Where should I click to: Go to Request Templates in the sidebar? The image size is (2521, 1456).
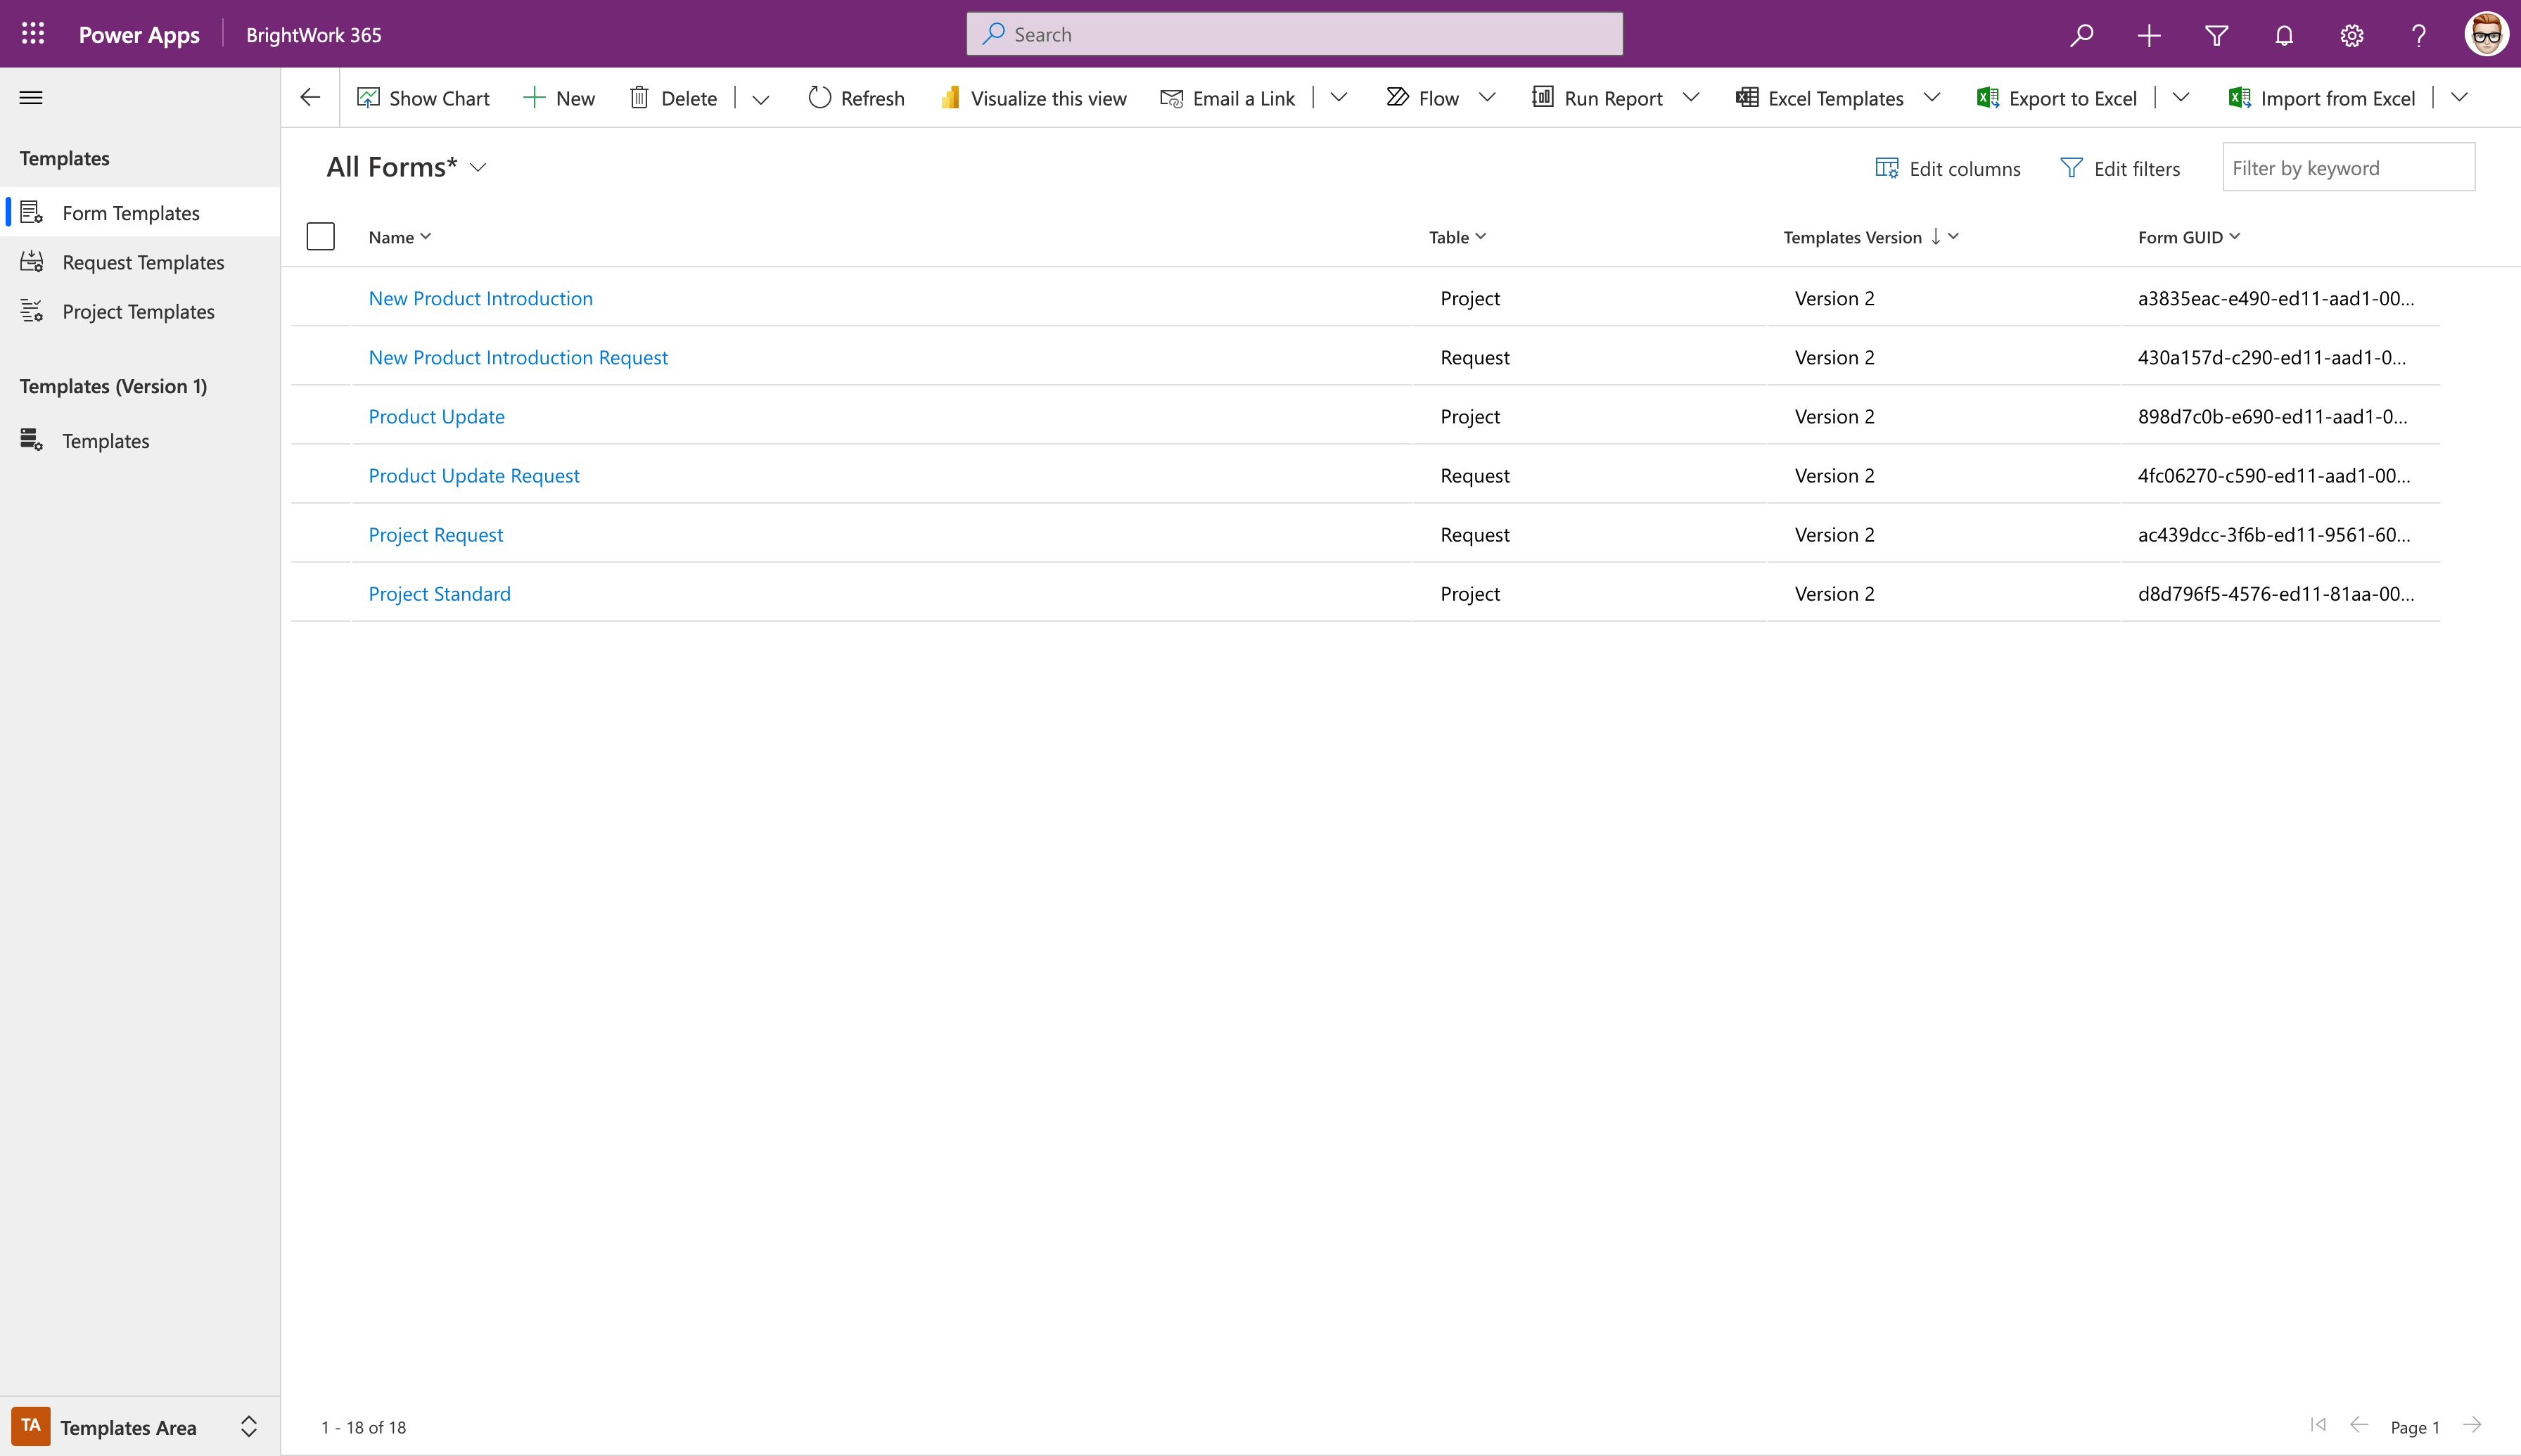coord(143,262)
